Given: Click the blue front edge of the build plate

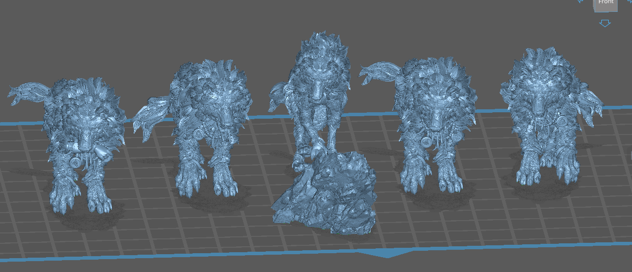Looking at the screenshot, I should [x=198, y=257].
